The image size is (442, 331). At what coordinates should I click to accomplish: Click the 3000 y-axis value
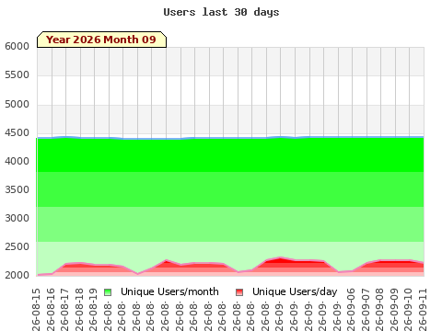coord(17,218)
